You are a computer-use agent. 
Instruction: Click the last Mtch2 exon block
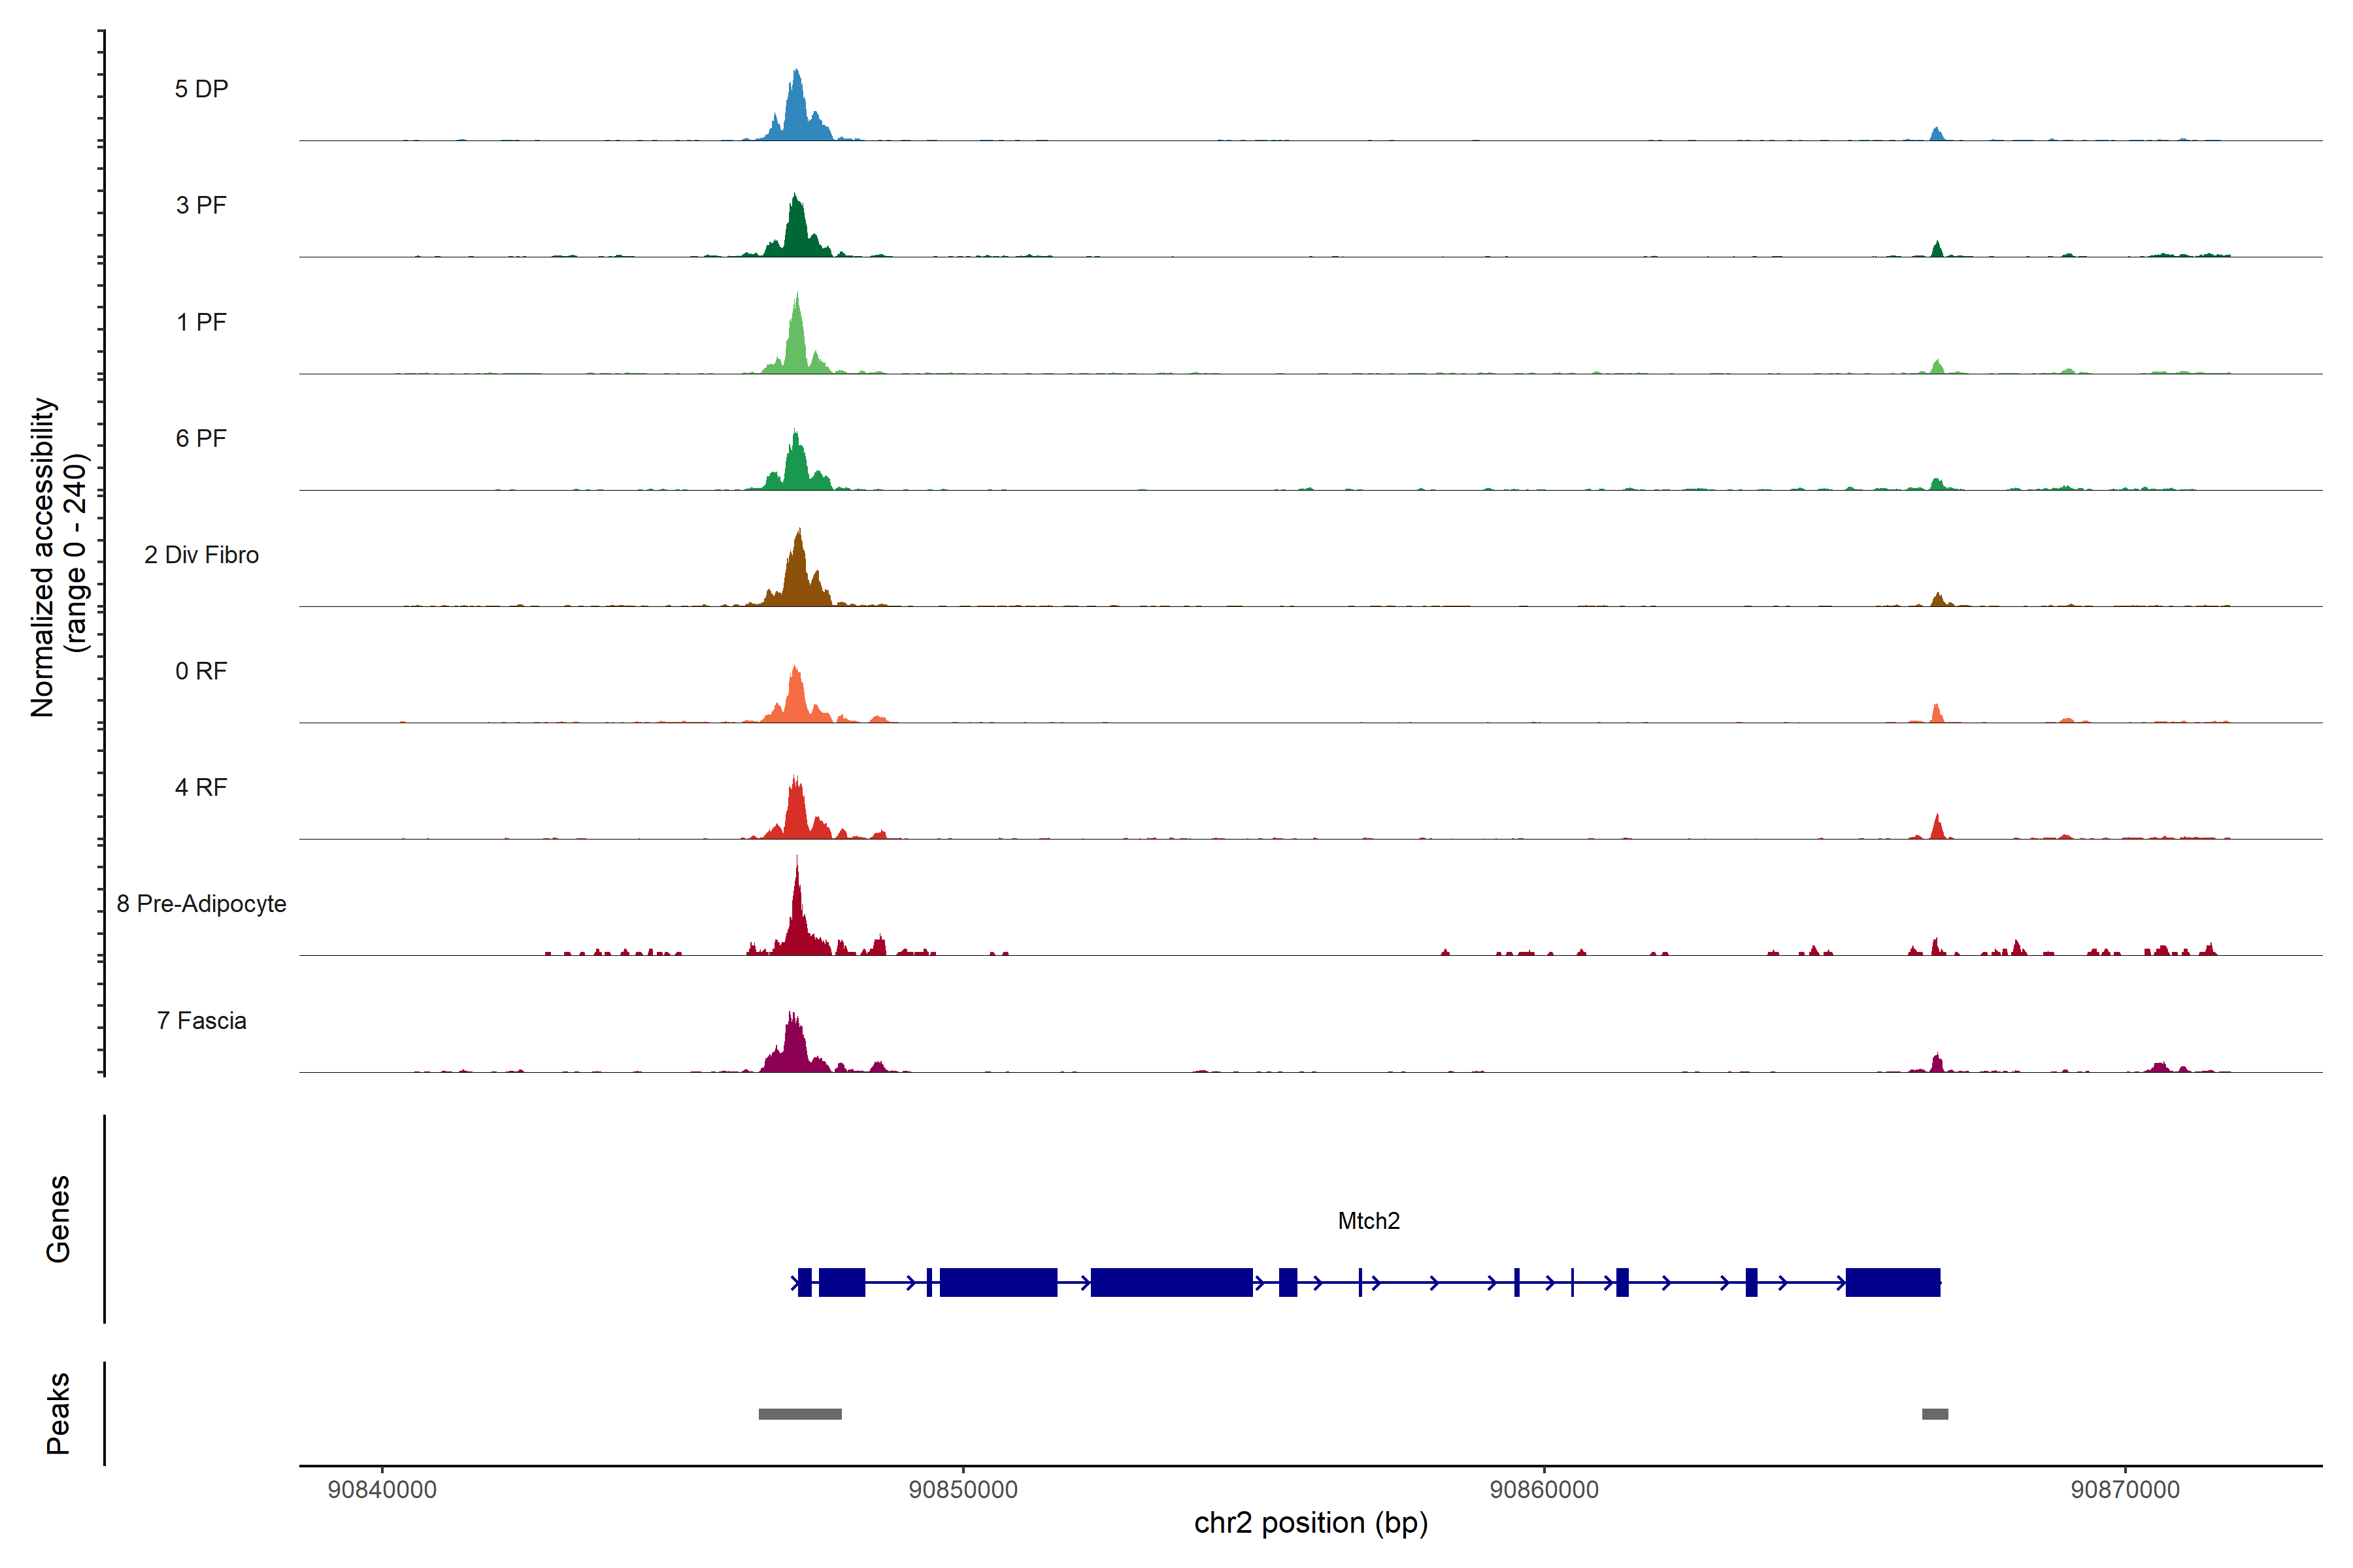[x=1892, y=1282]
